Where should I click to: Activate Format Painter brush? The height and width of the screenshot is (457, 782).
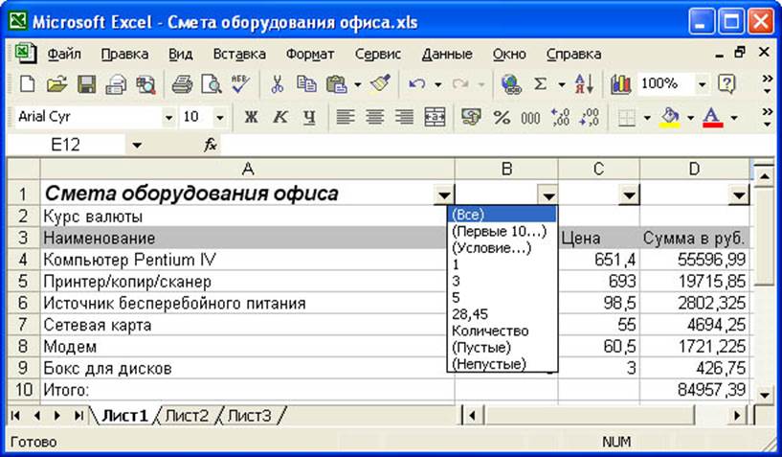381,84
